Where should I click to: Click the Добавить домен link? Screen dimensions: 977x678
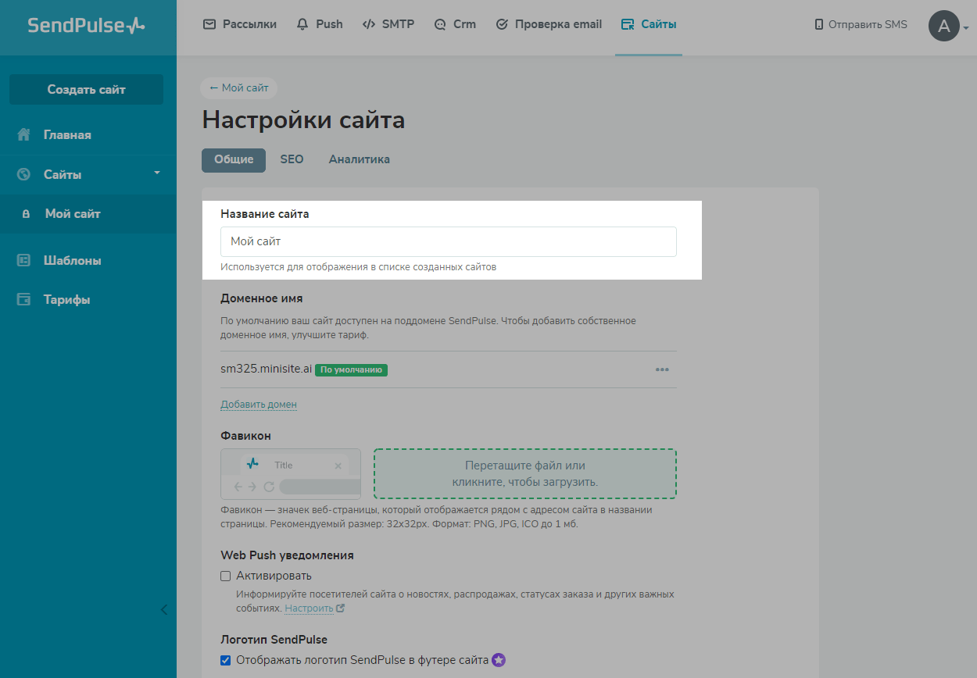click(259, 404)
